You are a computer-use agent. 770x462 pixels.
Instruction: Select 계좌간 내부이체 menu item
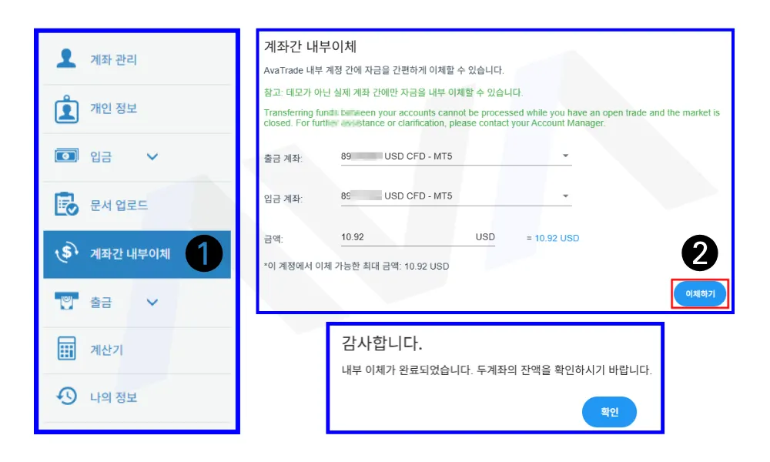pos(137,254)
